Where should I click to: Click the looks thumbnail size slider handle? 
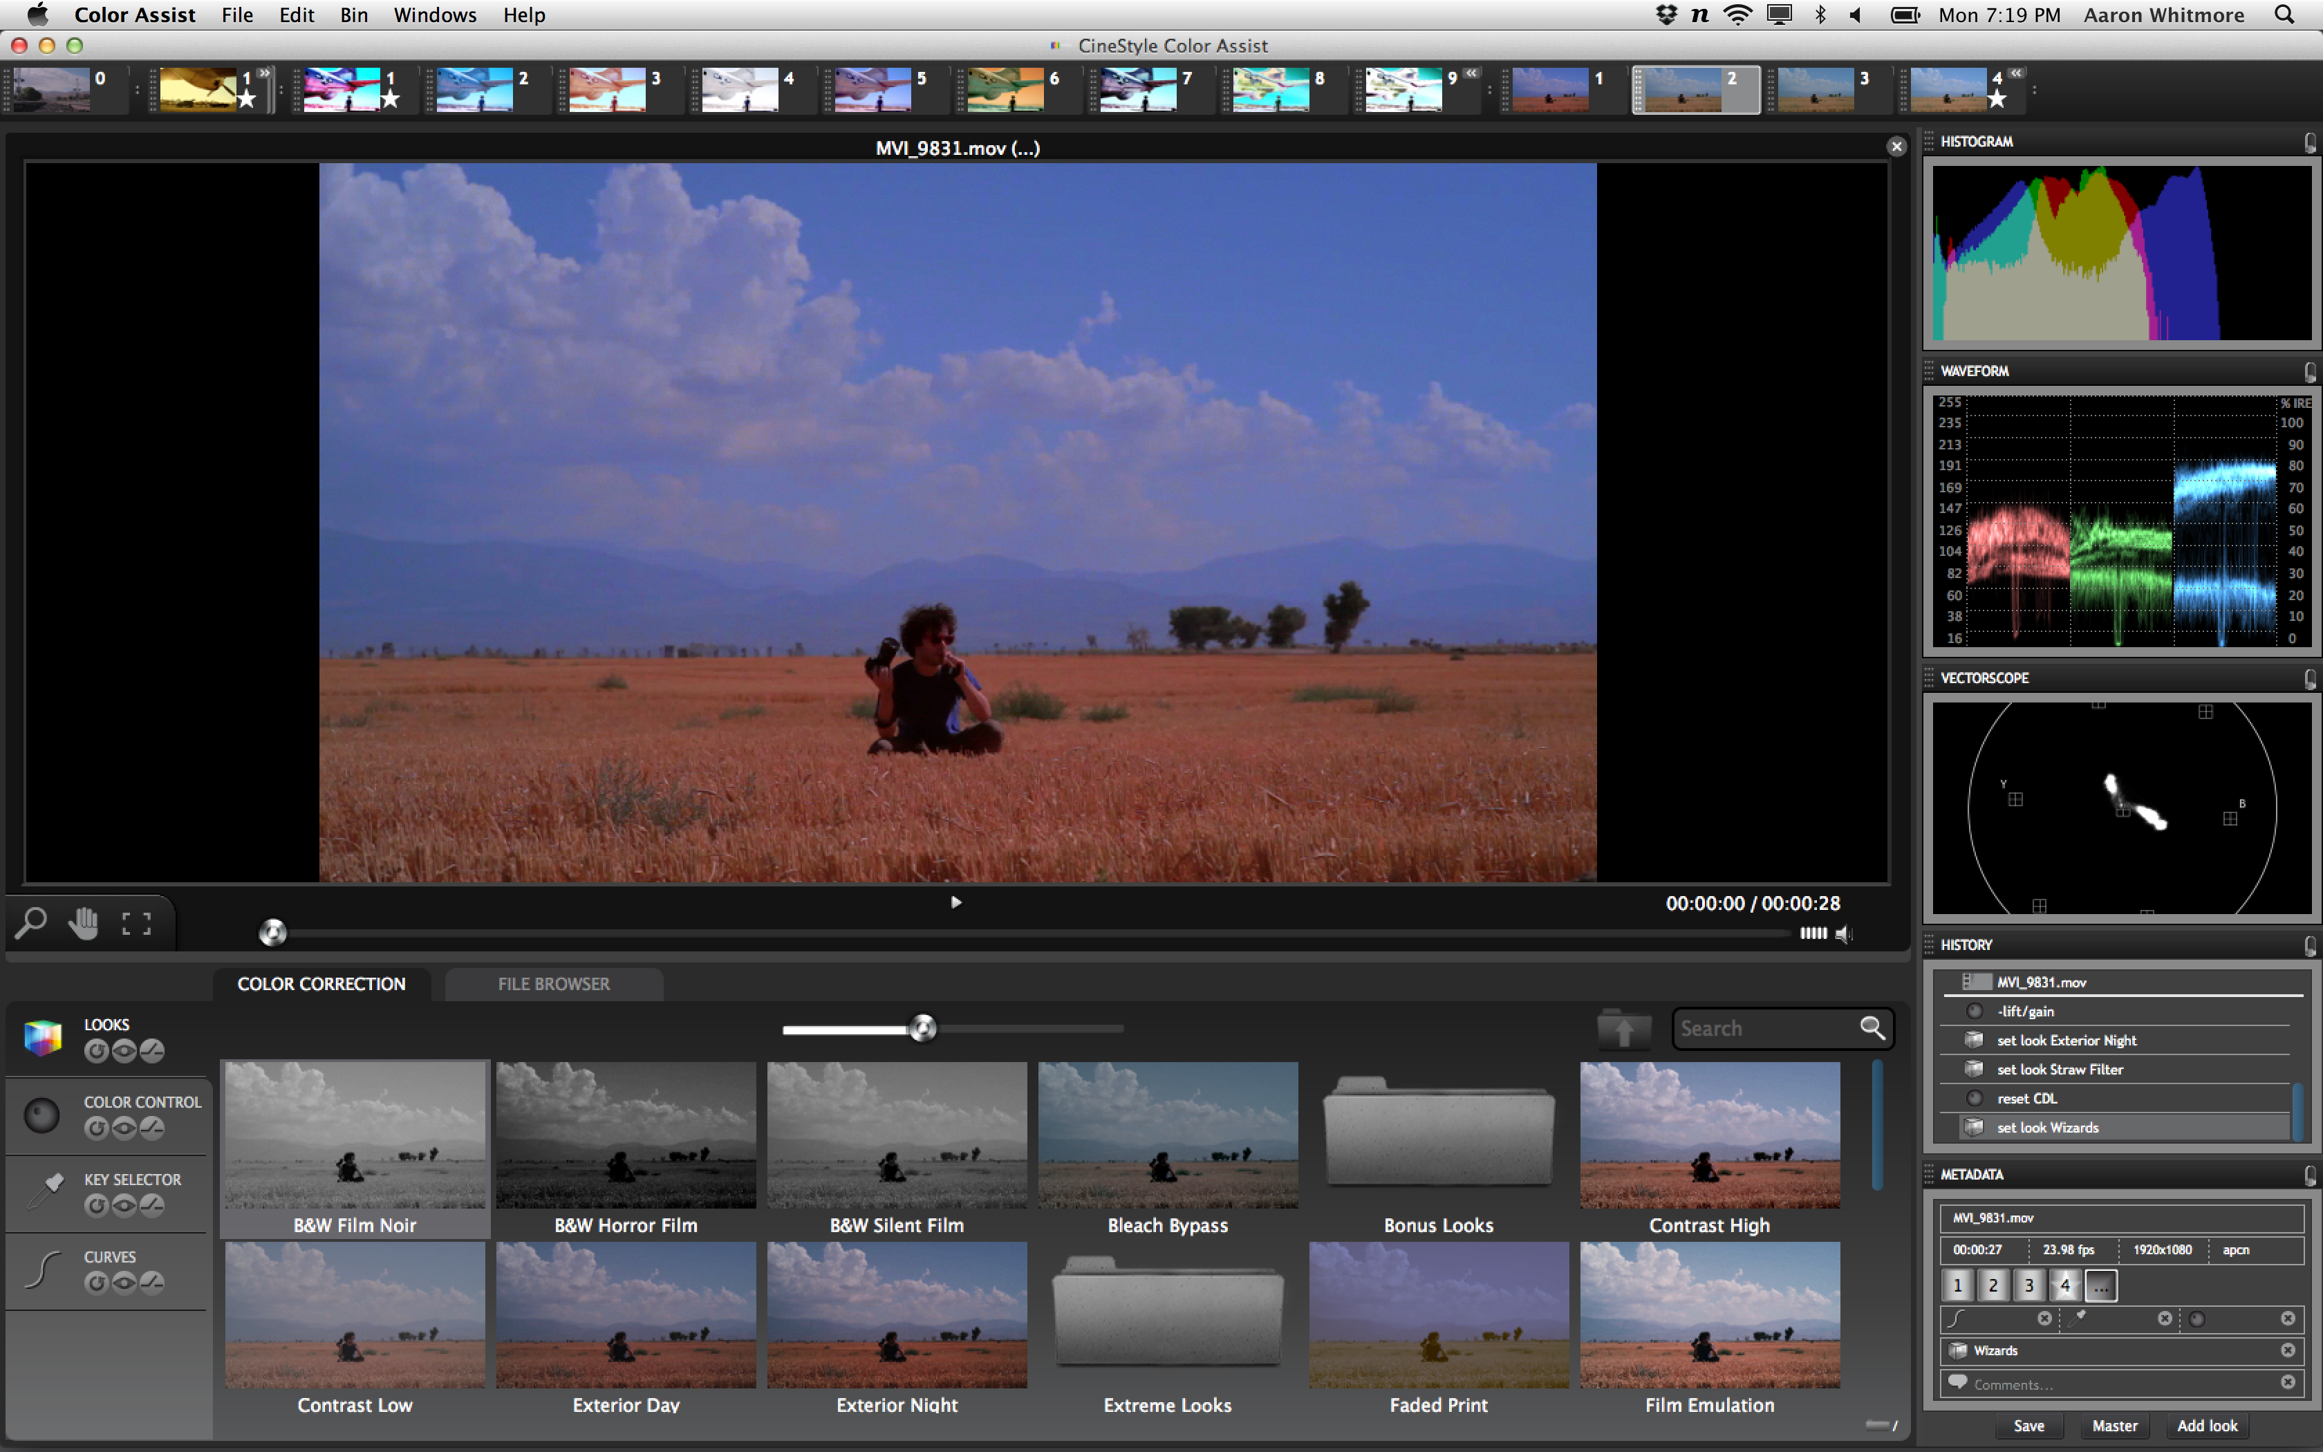pos(922,1029)
